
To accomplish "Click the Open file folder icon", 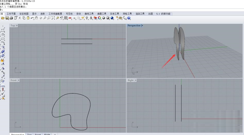I will (3, 18).
